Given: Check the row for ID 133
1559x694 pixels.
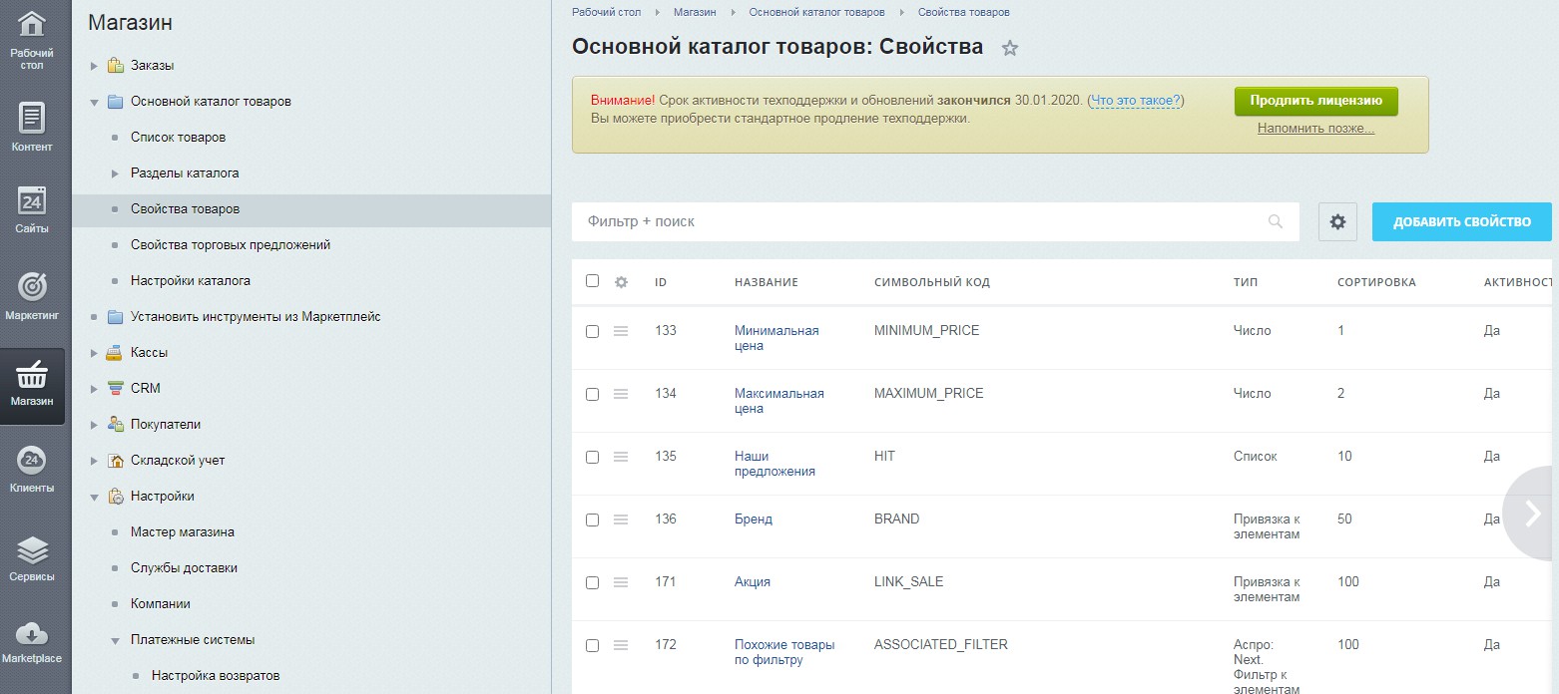Looking at the screenshot, I should 592,331.
